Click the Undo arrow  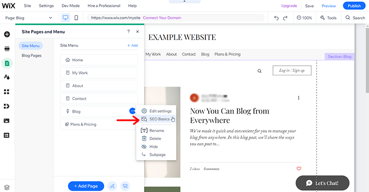pos(276,18)
